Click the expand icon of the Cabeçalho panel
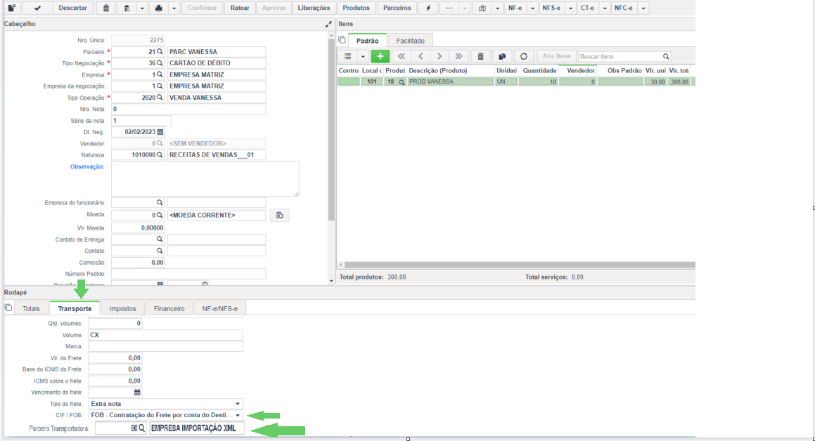Viewport: 815px width, 441px height. (x=328, y=24)
